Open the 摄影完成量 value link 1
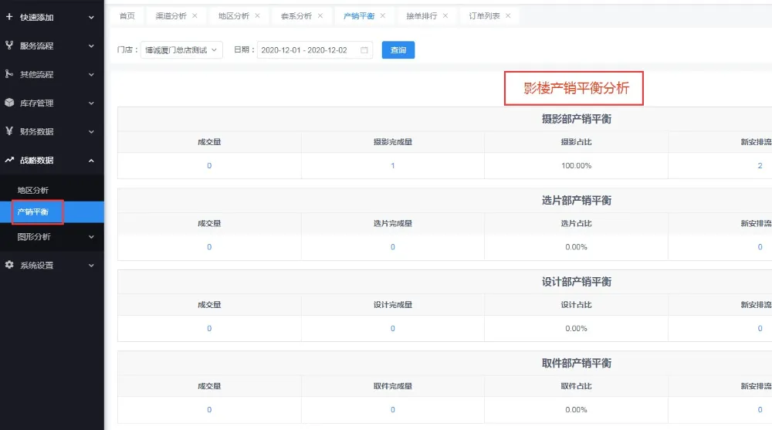Image resolution: width=772 pixels, height=430 pixels. click(392, 166)
